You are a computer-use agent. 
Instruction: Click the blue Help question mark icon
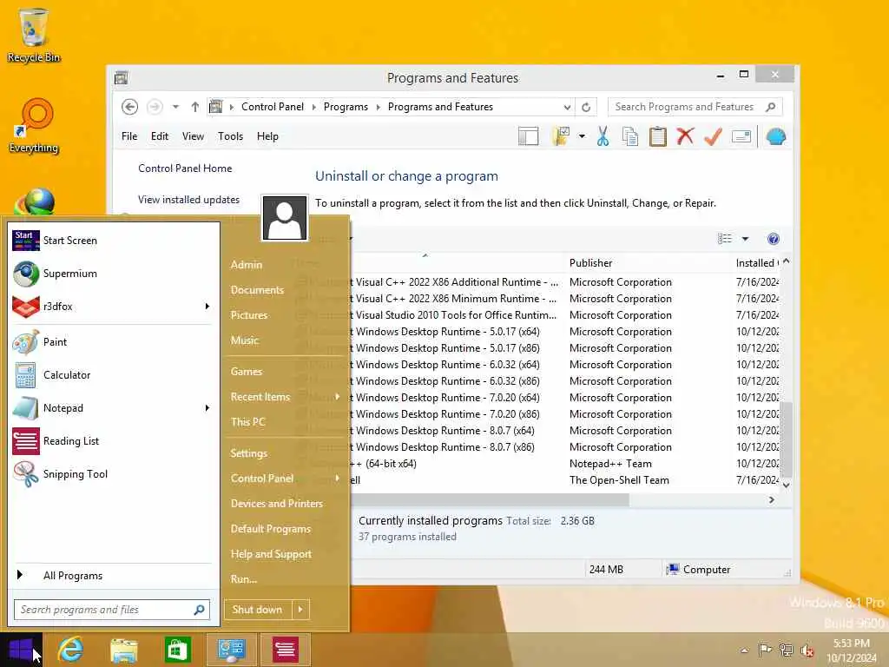(x=774, y=239)
